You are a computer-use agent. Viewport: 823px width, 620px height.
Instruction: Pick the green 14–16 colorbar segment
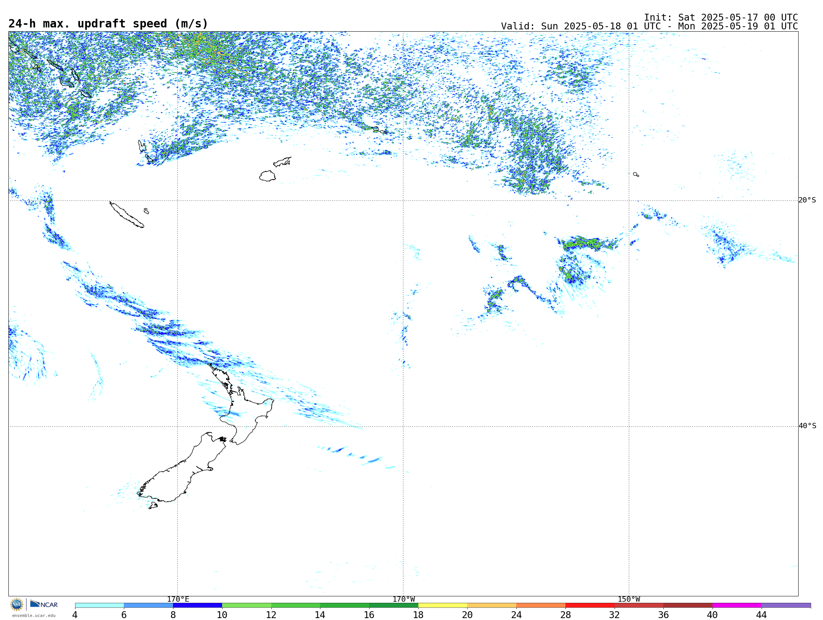point(345,606)
